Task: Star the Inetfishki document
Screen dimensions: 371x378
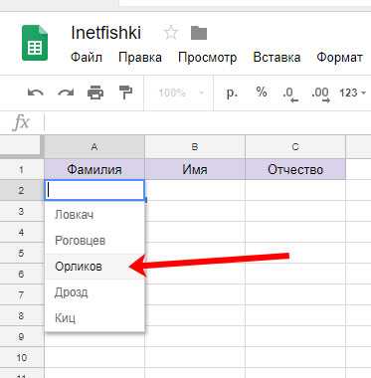Action: pyautogui.click(x=171, y=33)
